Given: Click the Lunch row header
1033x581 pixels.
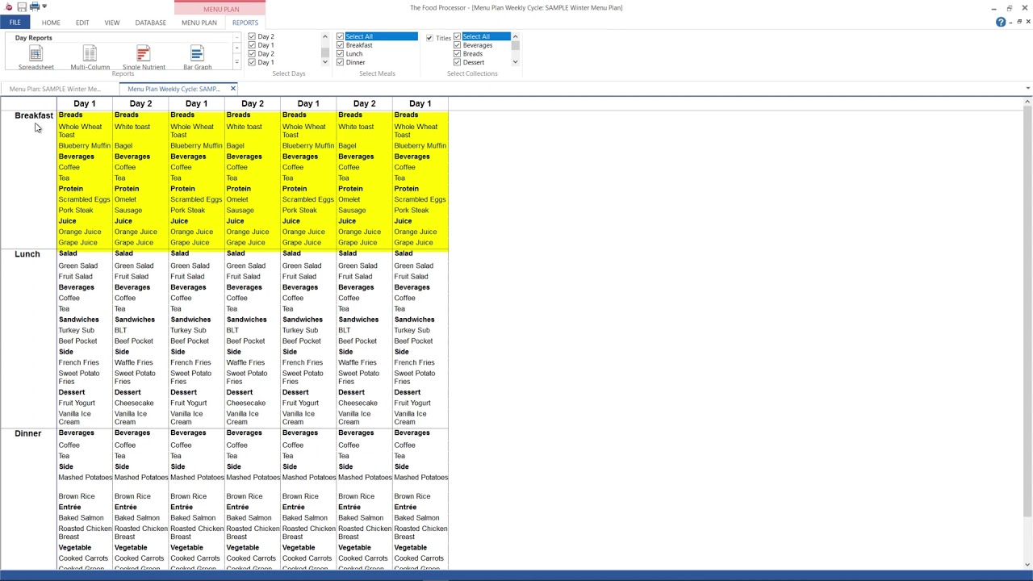Looking at the screenshot, I should 27,254.
